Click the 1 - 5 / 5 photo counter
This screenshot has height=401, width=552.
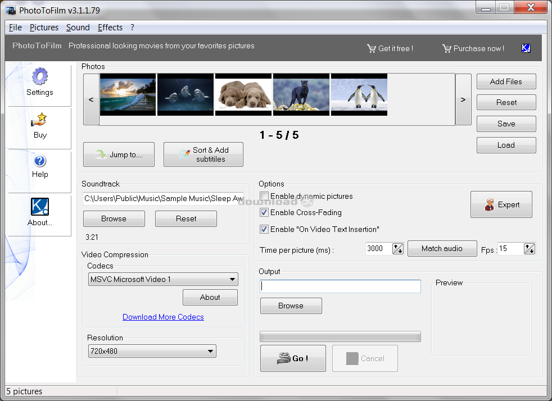279,135
